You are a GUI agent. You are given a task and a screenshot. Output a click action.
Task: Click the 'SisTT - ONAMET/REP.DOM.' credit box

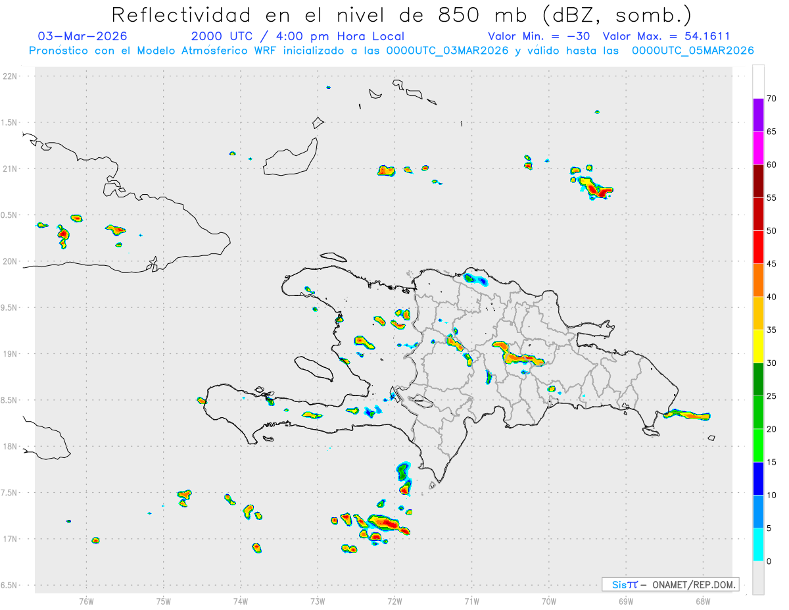click(x=670, y=584)
